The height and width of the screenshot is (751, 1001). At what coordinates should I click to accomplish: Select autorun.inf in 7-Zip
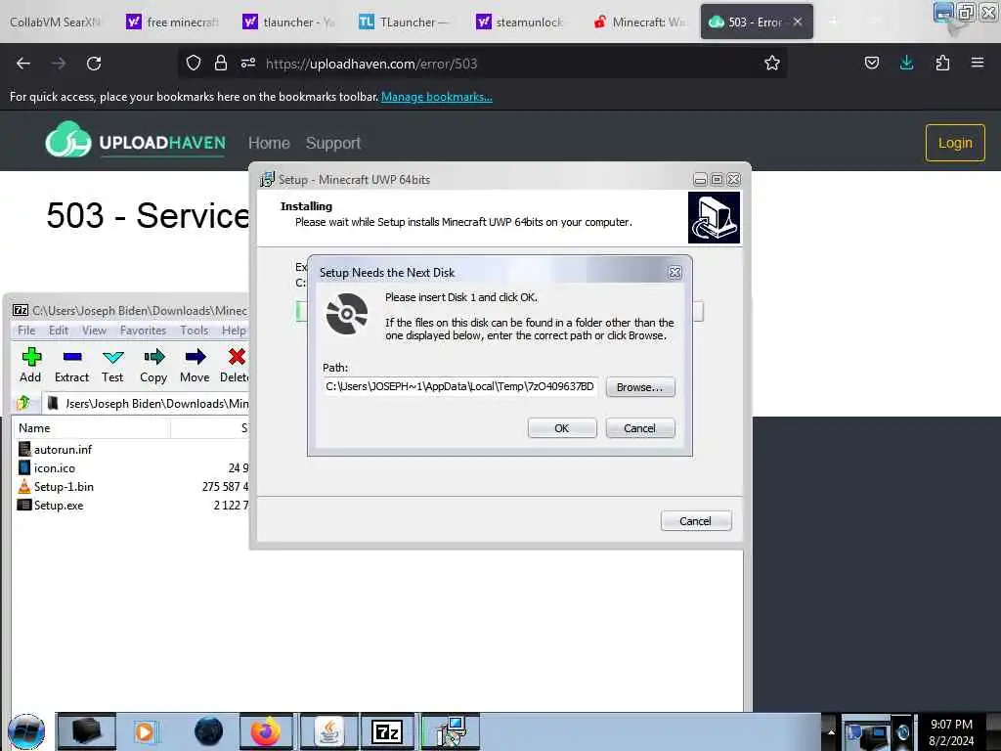coord(63,450)
